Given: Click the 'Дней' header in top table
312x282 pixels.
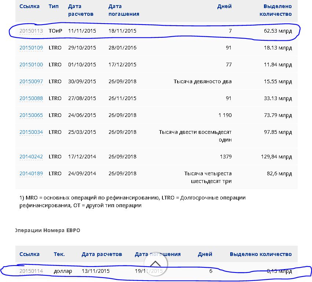Looking at the screenshot, I should (x=224, y=6).
